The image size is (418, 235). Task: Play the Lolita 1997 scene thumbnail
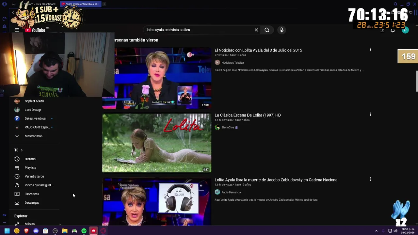(157, 143)
